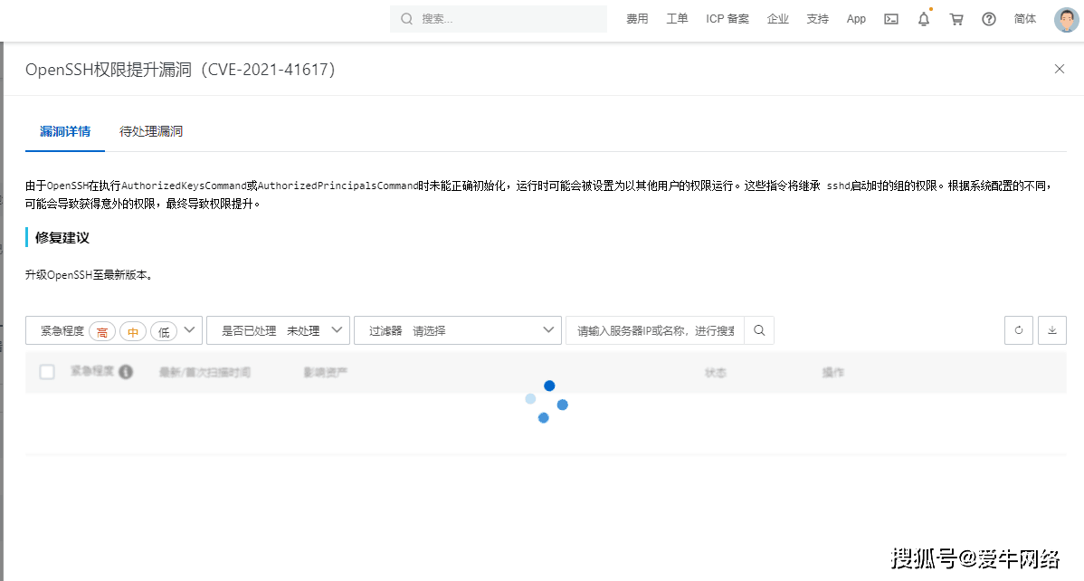The width and height of the screenshot is (1084, 581).
Task: Switch language via 简体
Action: click(x=1024, y=19)
